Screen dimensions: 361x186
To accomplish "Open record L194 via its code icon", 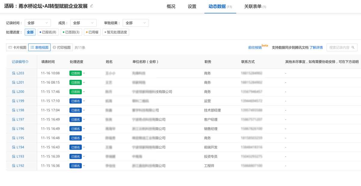I will [x=14, y=148].
